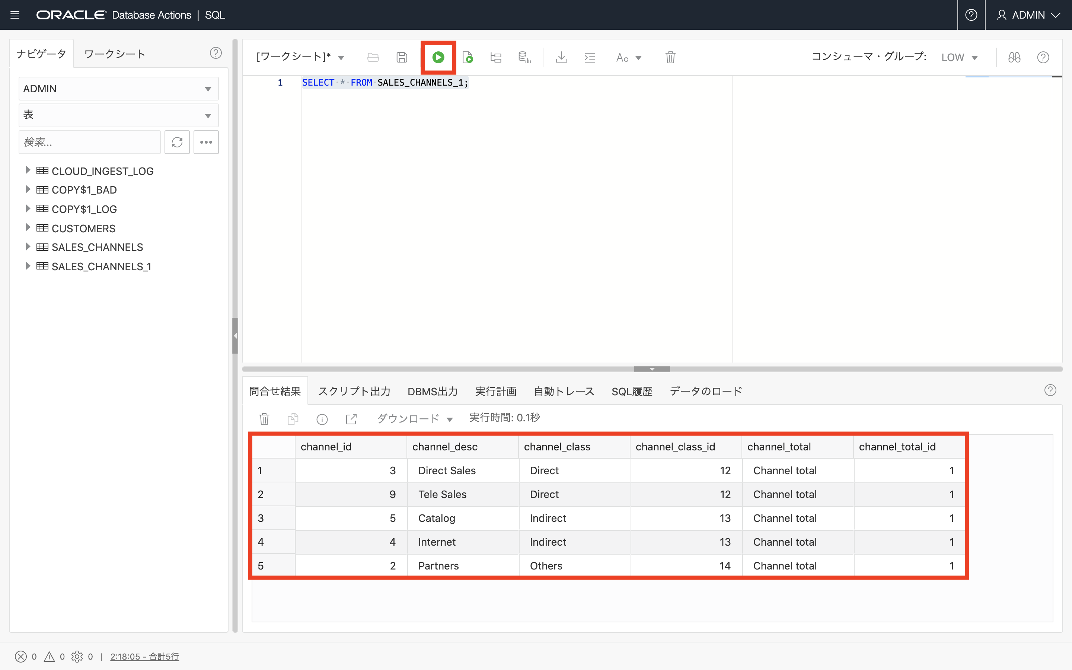Click in the navigator 検索 search field

(x=89, y=142)
